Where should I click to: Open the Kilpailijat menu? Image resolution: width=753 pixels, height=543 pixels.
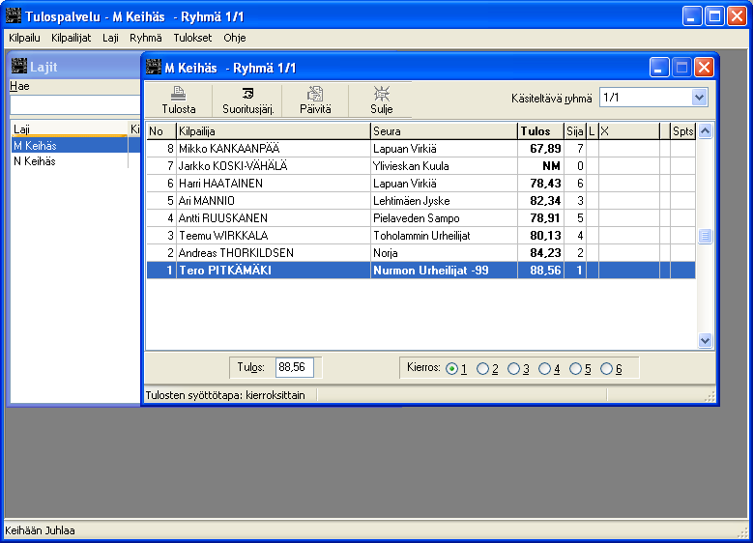[72, 38]
